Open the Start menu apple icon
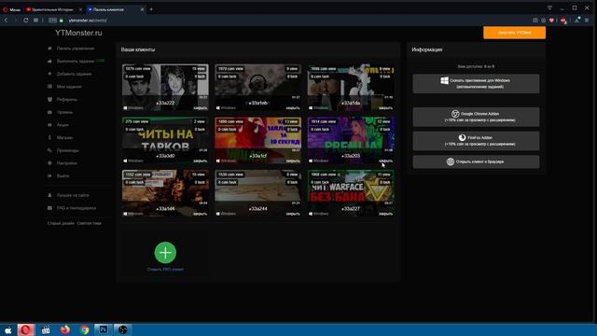This screenshot has height=336, width=597. [7, 329]
